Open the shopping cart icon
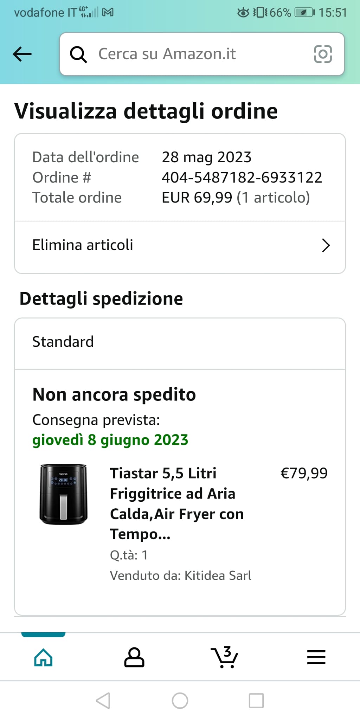 click(x=225, y=657)
